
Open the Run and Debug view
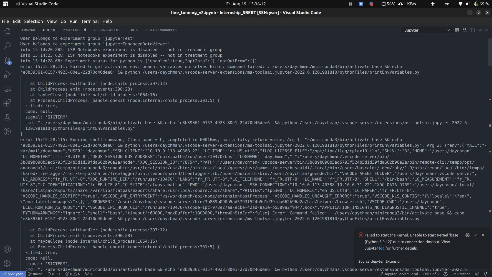click(7, 75)
